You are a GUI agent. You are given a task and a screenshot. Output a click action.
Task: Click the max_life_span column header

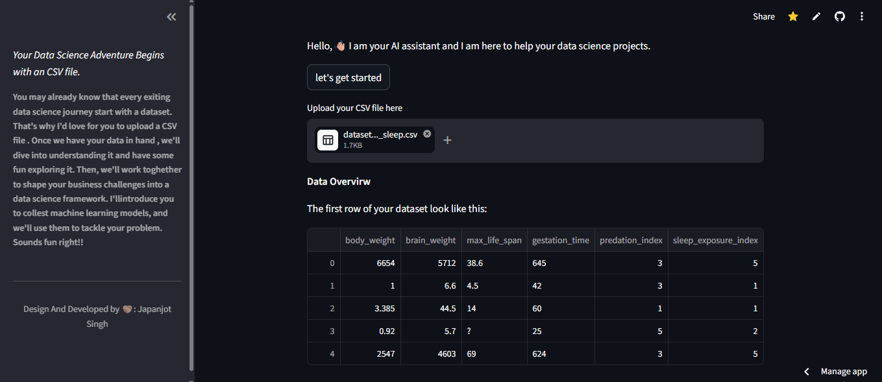pos(494,240)
